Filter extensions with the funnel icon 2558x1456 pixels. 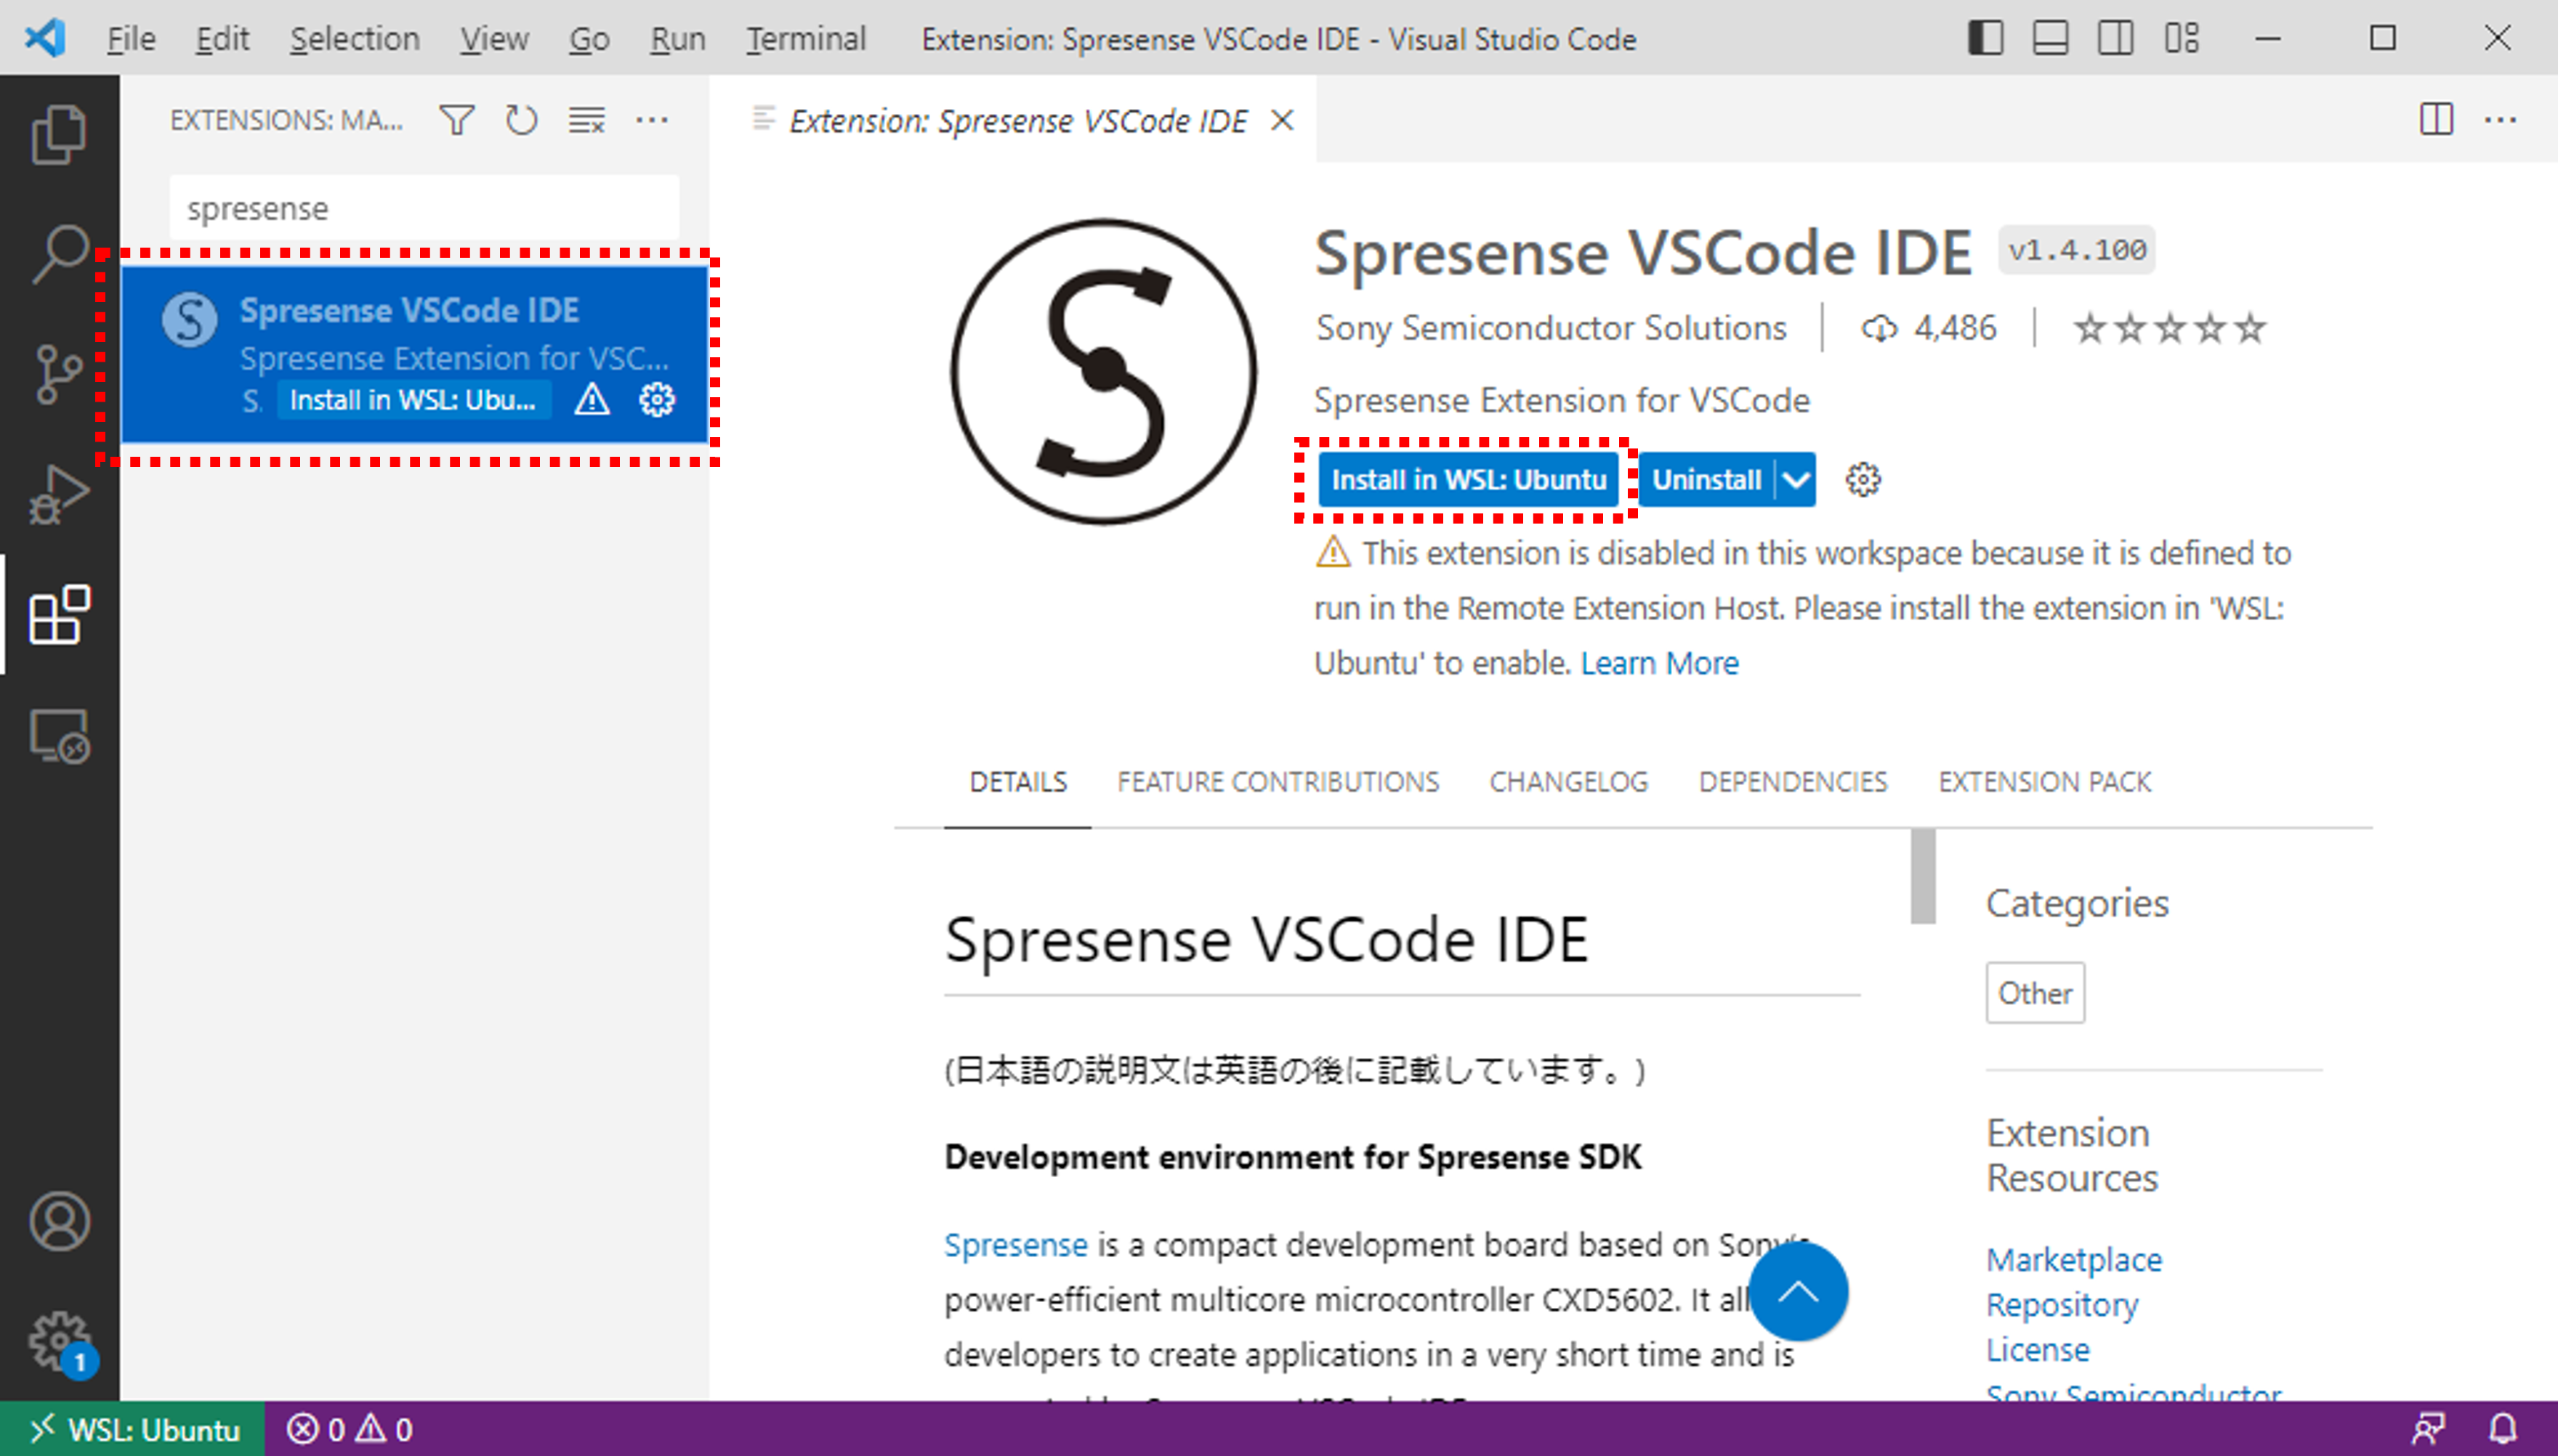pyautogui.click(x=457, y=120)
